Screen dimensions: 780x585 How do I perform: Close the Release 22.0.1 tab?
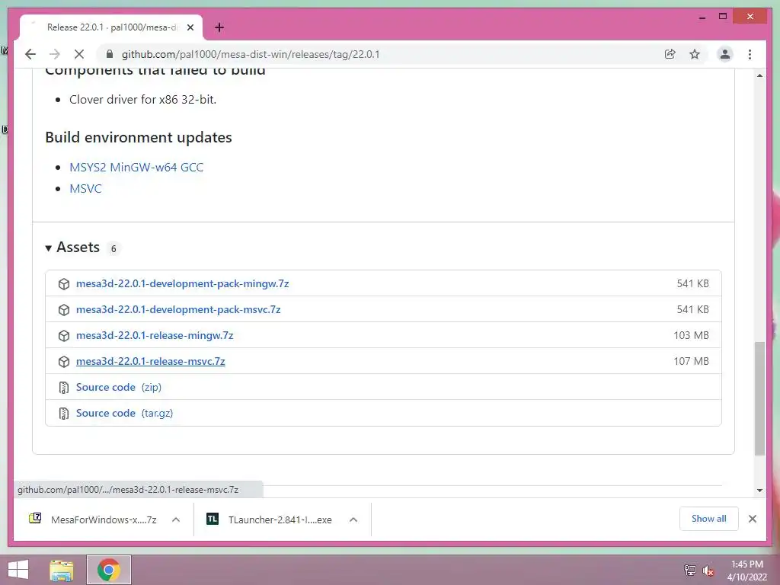[x=190, y=27]
